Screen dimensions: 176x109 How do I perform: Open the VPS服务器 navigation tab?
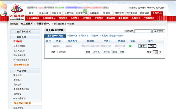coord(132,13)
